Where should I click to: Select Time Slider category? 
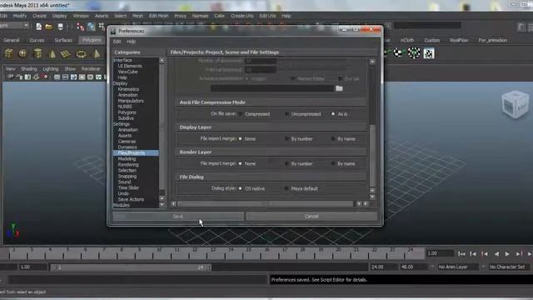pyautogui.click(x=128, y=187)
